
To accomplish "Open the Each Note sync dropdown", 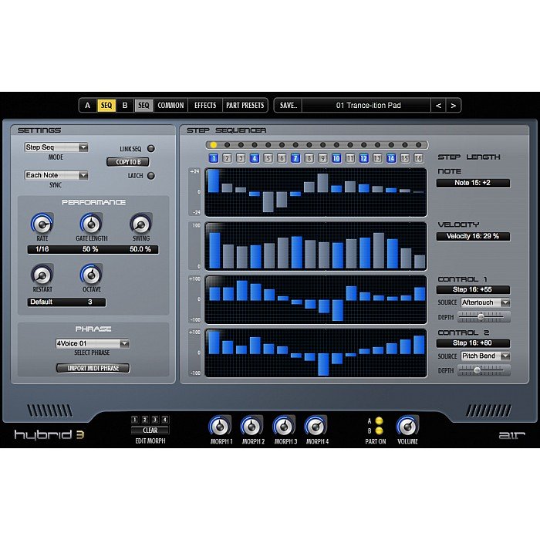I will 56,175.
